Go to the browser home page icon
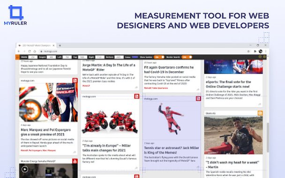 [35, 52]
